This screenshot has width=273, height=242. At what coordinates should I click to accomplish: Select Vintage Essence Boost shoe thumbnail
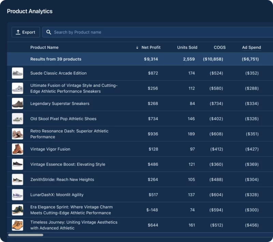coord(17,164)
